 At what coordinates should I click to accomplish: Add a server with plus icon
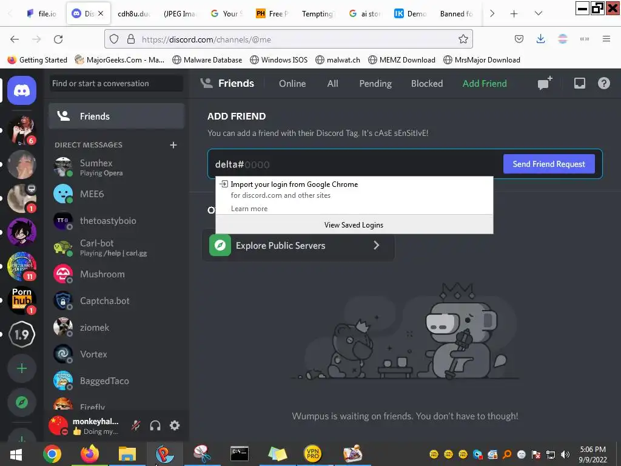coord(22,368)
